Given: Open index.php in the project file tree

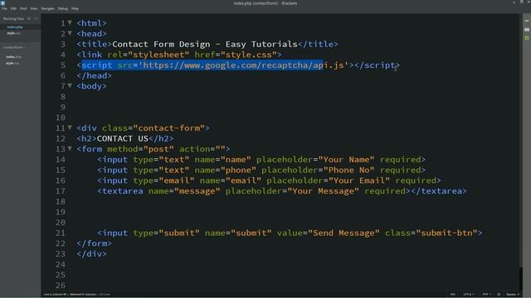Looking at the screenshot, I should point(13,57).
